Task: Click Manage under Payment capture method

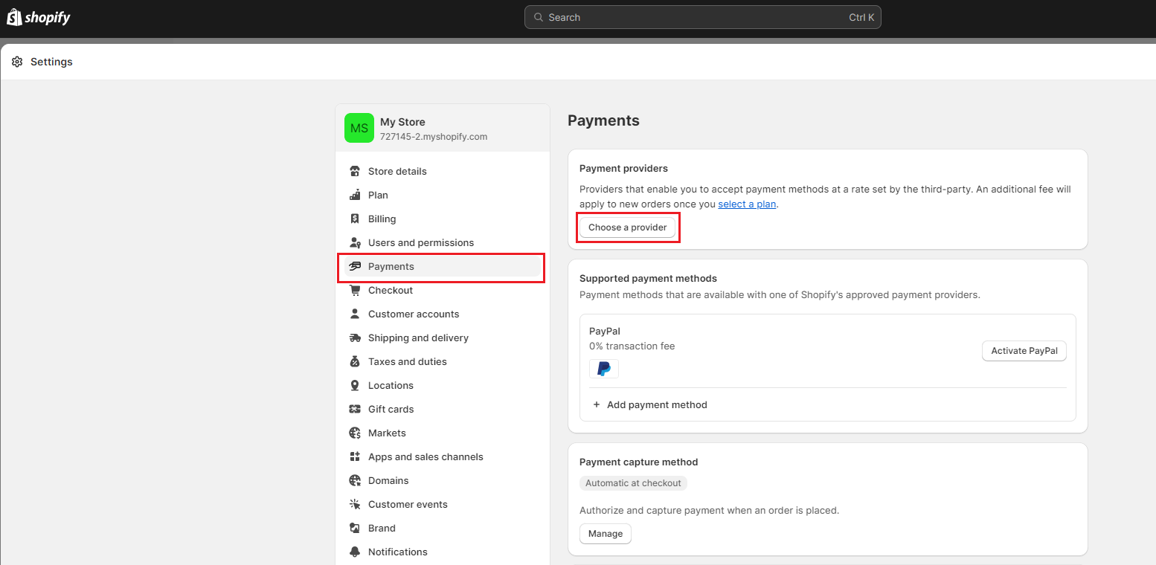Action: click(606, 534)
